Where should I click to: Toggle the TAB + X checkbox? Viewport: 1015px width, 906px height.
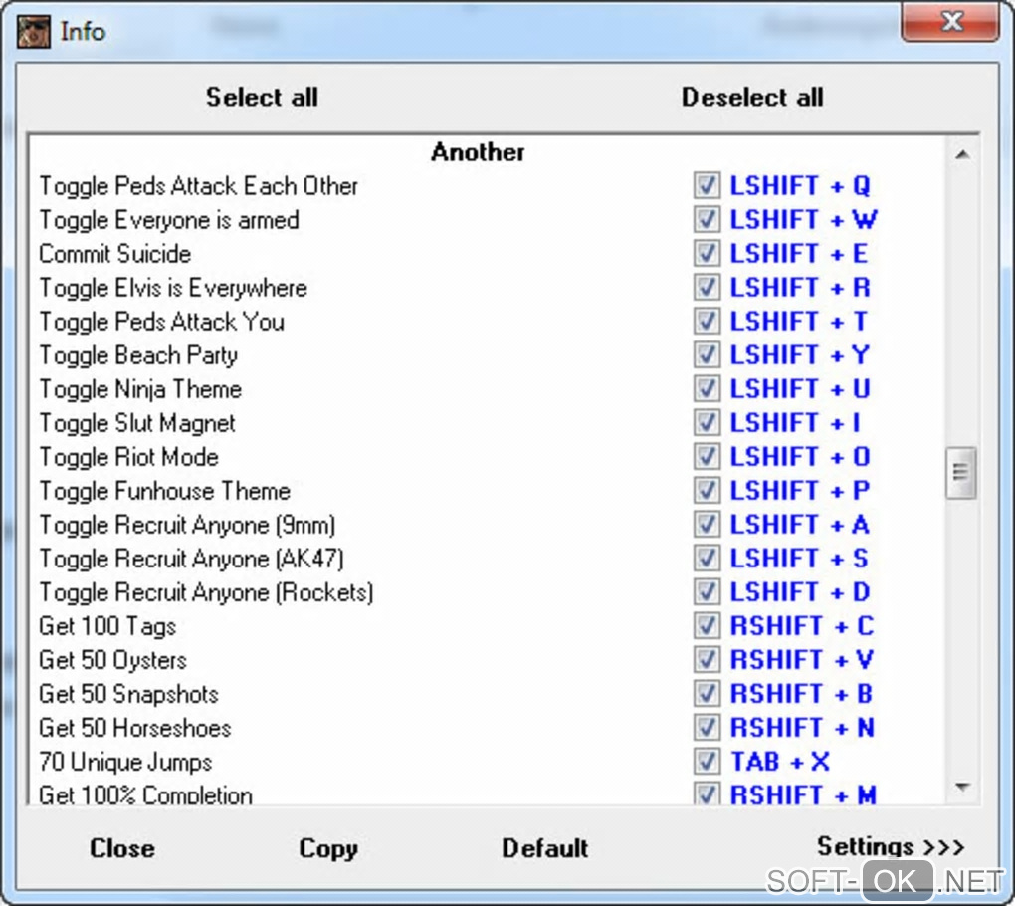point(707,761)
